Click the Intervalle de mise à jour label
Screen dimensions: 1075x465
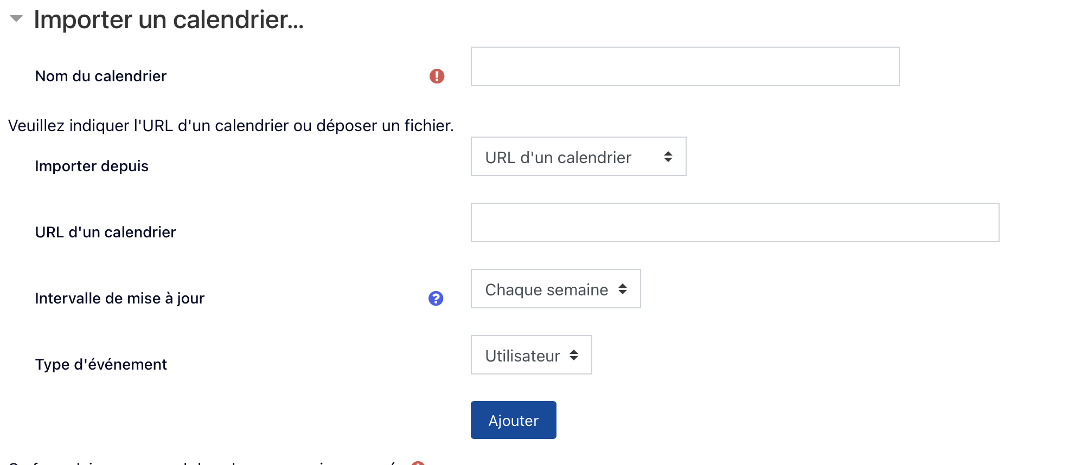(120, 299)
